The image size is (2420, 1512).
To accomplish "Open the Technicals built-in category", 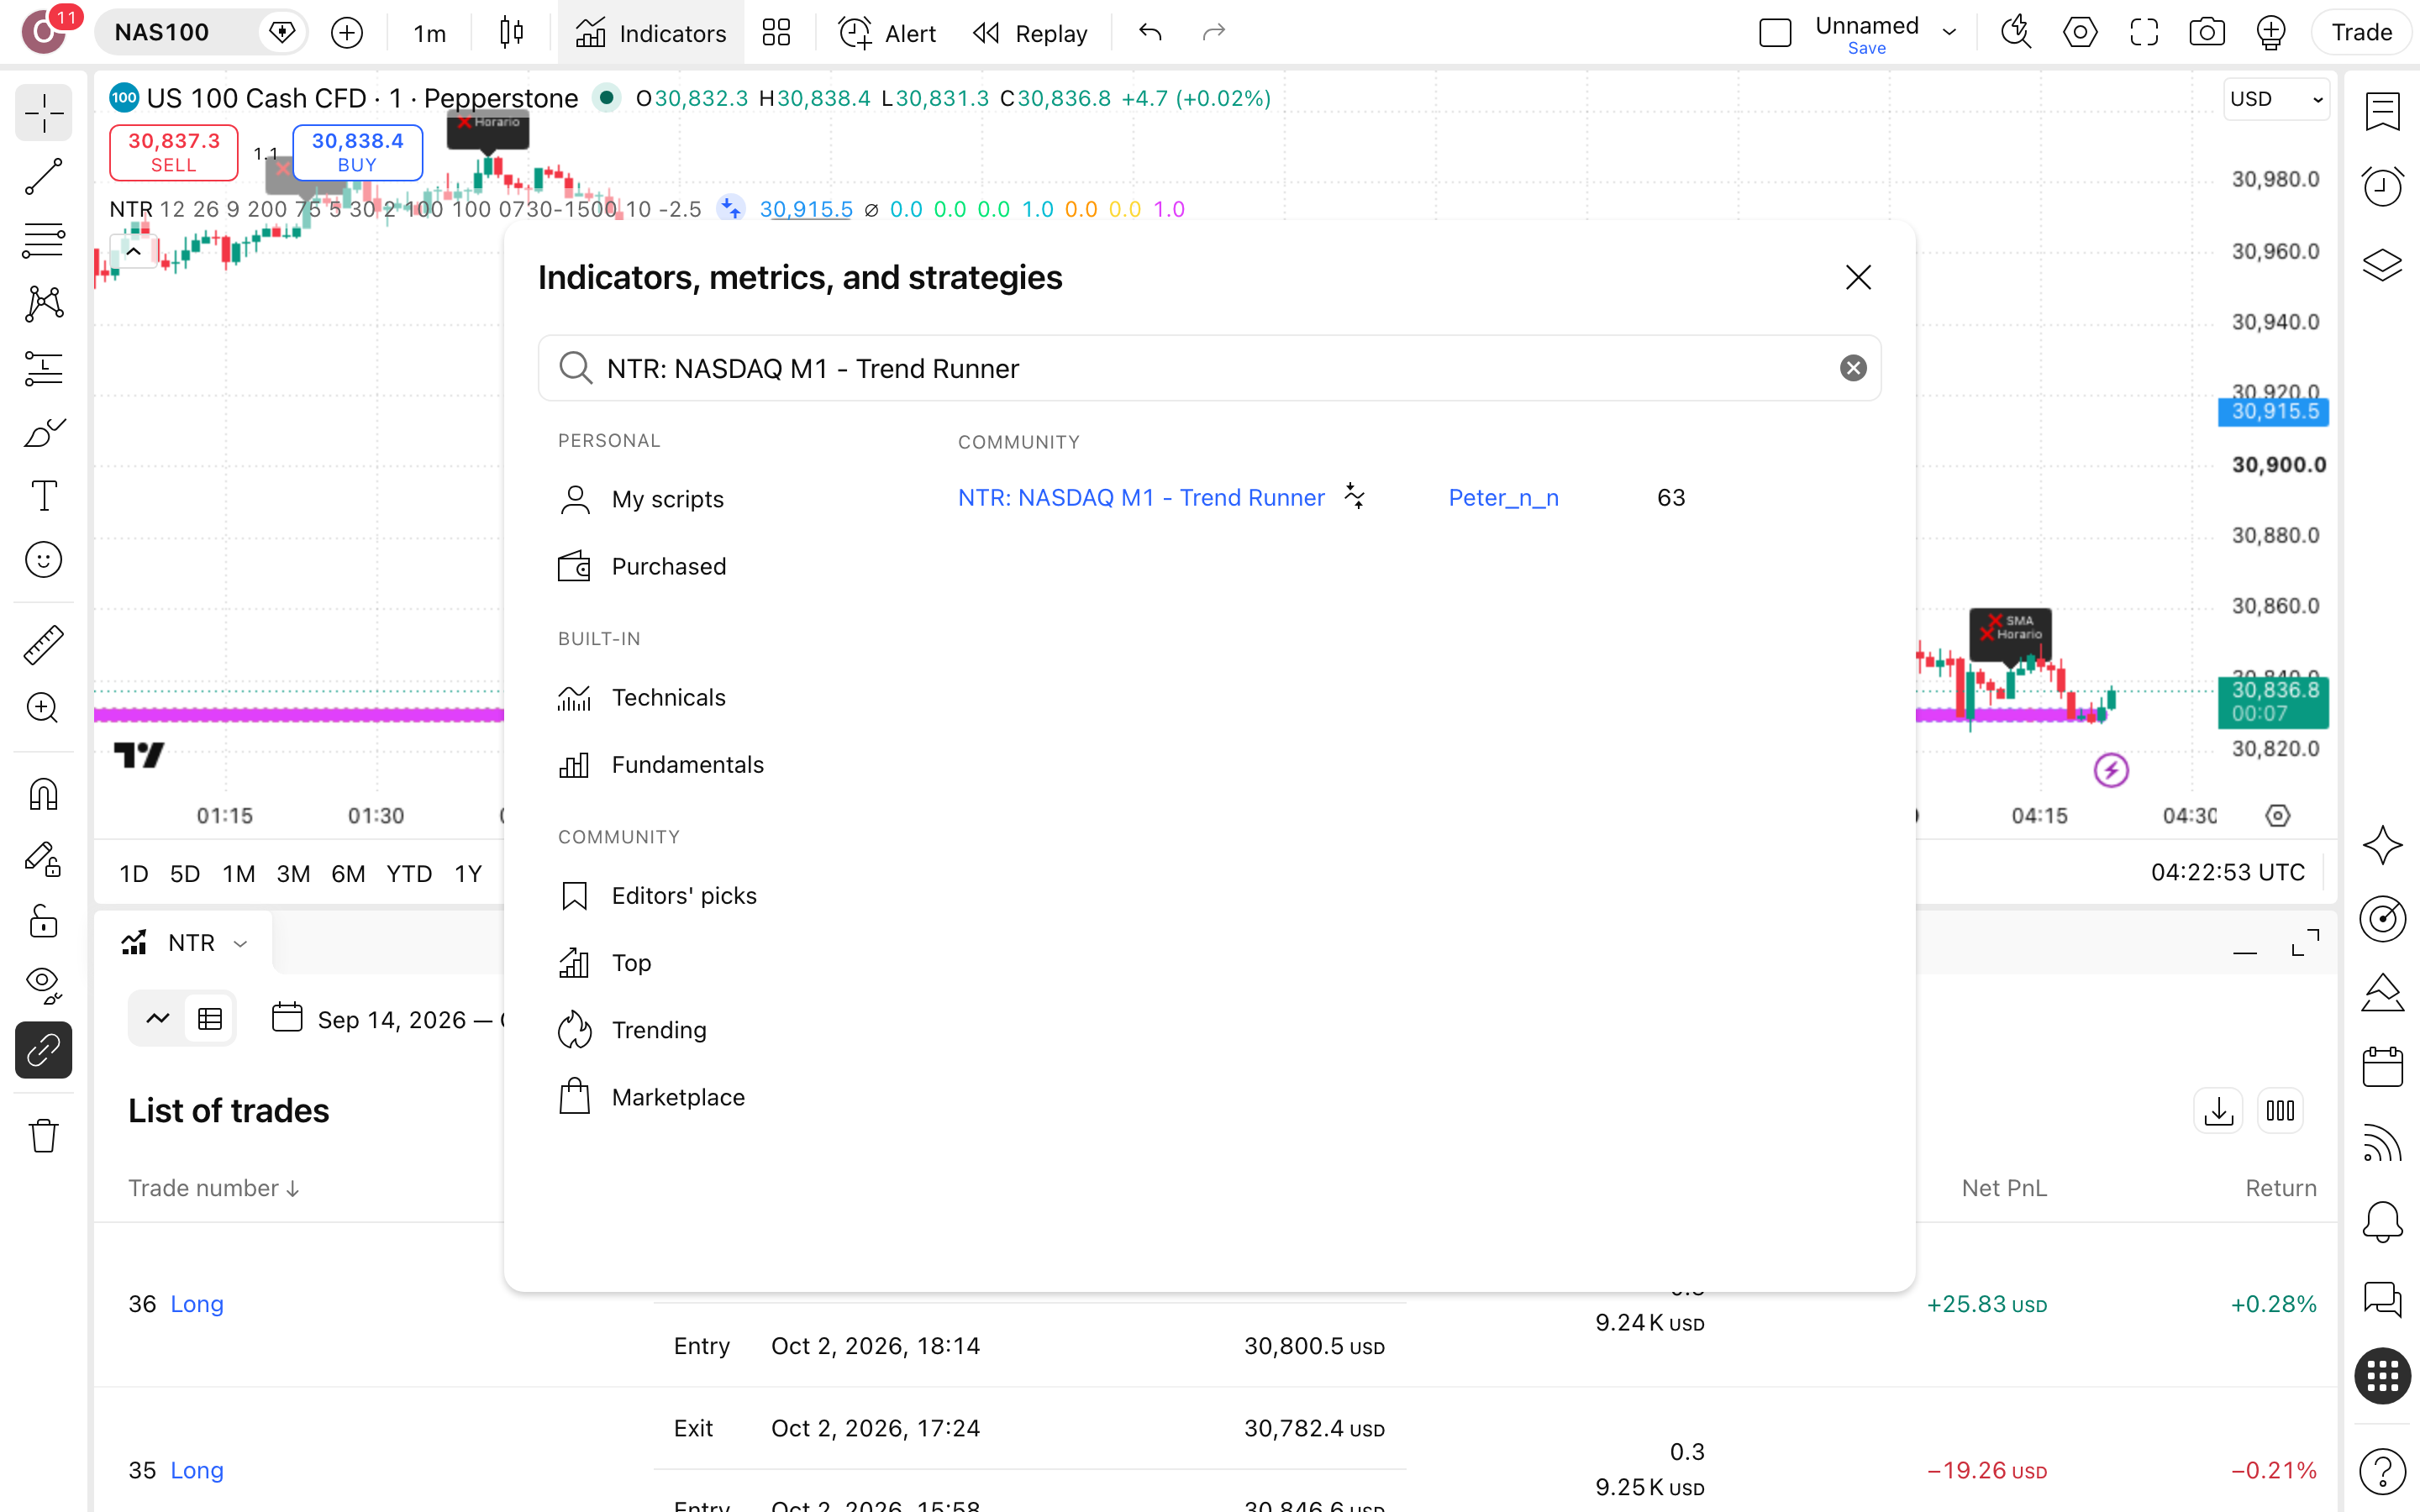I will pyautogui.click(x=642, y=697).
